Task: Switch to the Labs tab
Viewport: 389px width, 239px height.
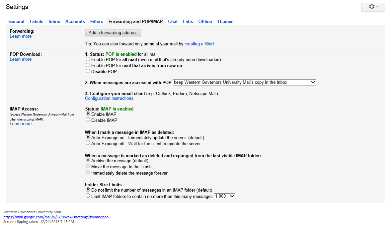Action: (188, 21)
